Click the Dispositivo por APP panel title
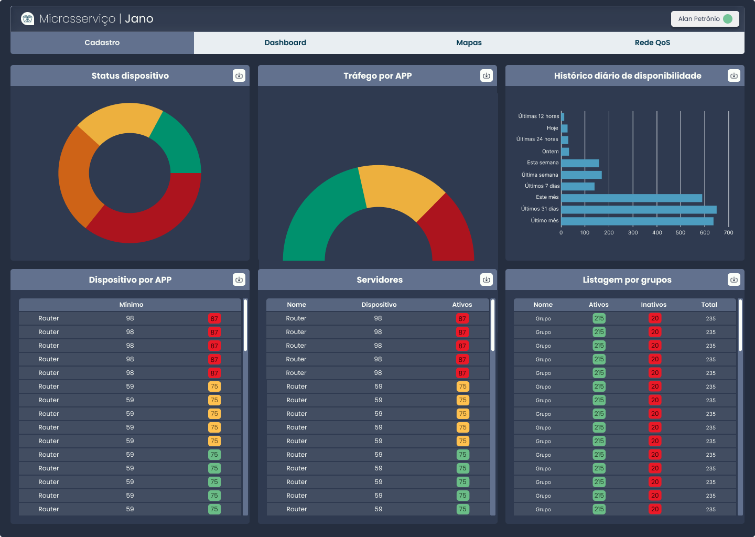Image resolution: width=755 pixels, height=537 pixels. 130,280
